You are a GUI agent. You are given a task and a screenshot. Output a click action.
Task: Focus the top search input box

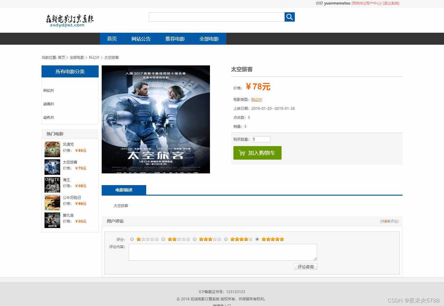[x=217, y=17]
